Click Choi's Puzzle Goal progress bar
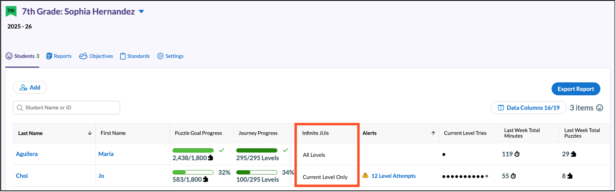616x192 pixels. point(193,172)
